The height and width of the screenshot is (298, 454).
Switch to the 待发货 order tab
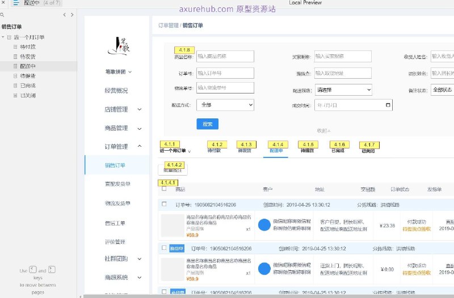pyautogui.click(x=245, y=151)
